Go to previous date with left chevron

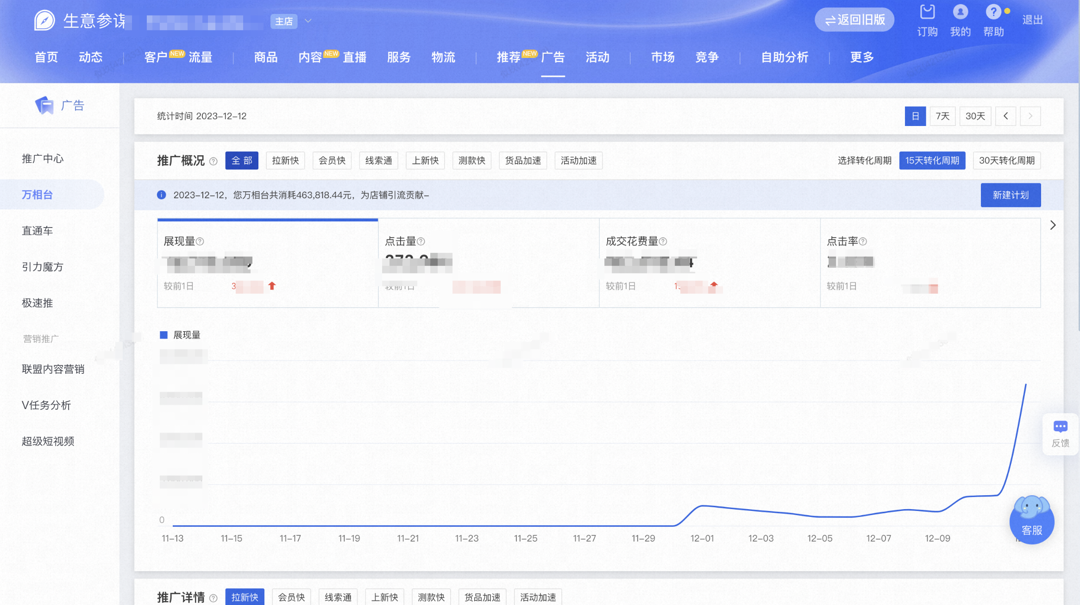coord(1005,116)
